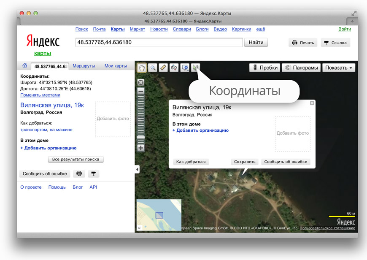Select the route drawing tool with waypoints
Screen dimensions: 367x260
click(x=174, y=68)
